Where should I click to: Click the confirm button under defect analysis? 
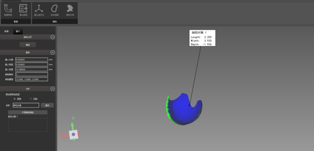click(27, 45)
